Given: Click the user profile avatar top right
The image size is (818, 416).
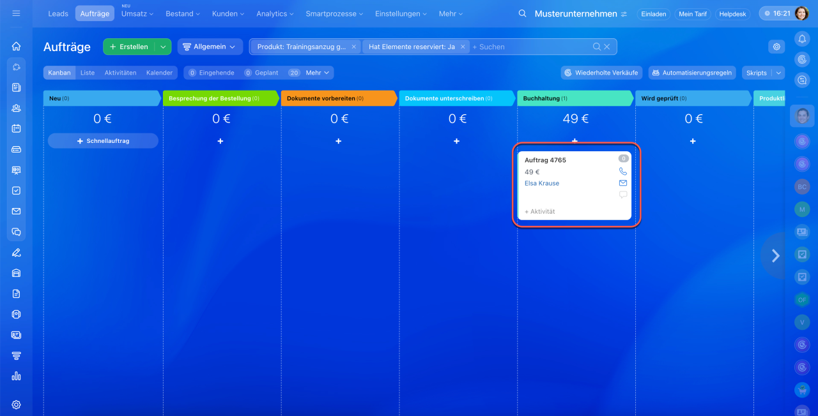Looking at the screenshot, I should click(x=801, y=13).
